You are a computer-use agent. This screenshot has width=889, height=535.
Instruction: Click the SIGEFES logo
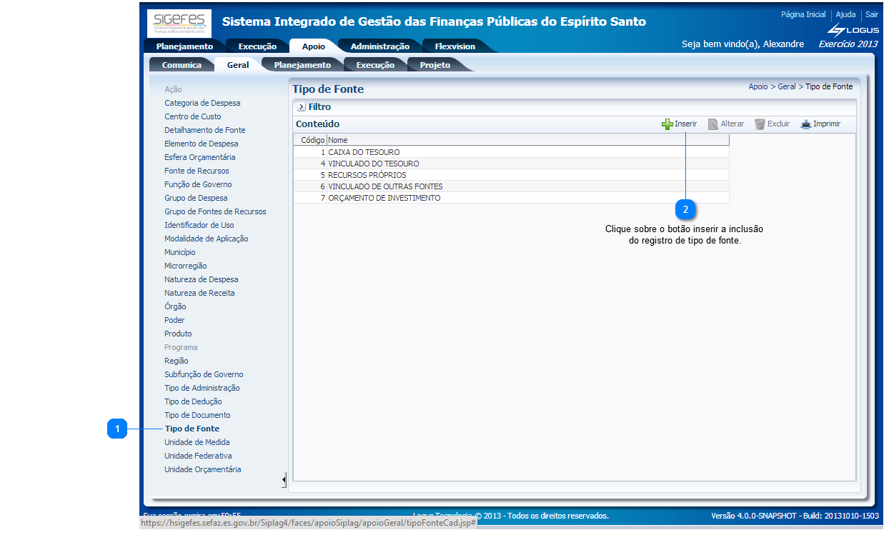pyautogui.click(x=179, y=23)
